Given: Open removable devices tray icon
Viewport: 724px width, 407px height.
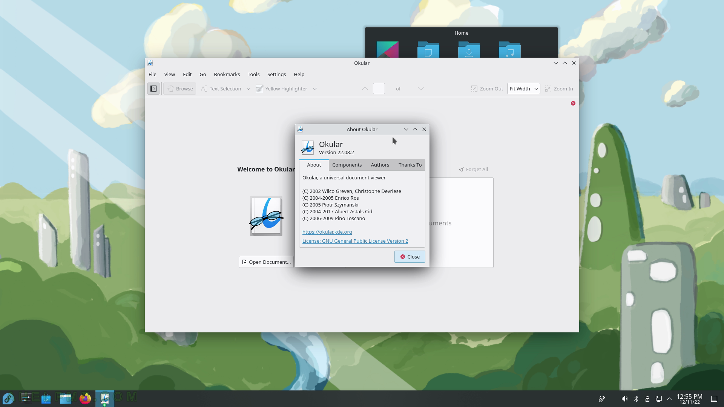Looking at the screenshot, I should tap(647, 399).
